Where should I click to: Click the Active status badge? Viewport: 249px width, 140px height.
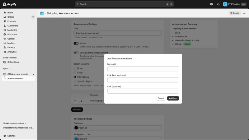pyautogui.click(x=187, y=44)
